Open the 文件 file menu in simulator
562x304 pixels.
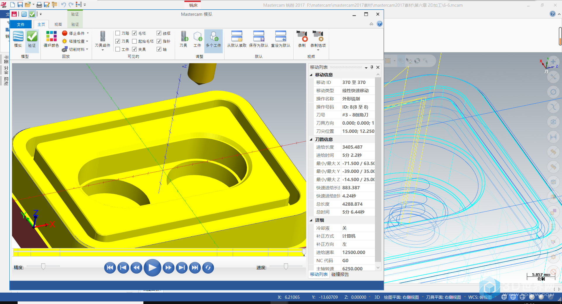pyautogui.click(x=21, y=24)
